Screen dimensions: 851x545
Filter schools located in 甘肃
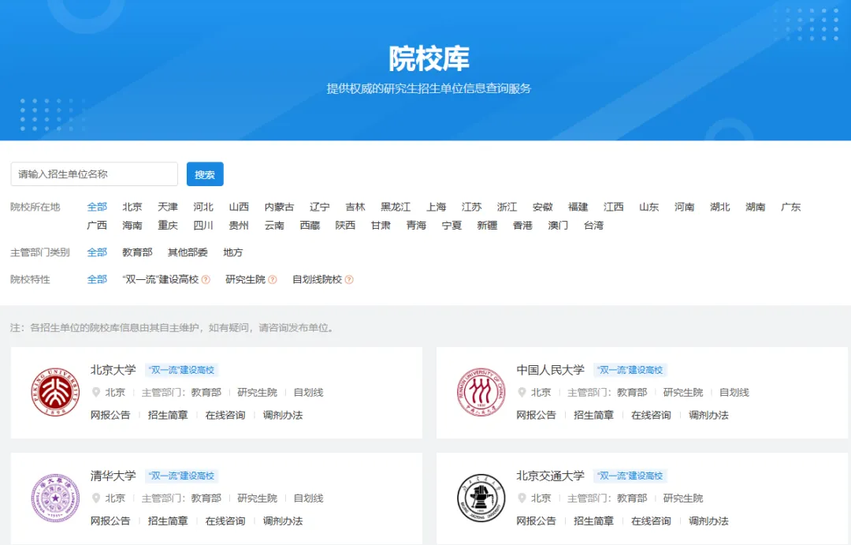381,226
